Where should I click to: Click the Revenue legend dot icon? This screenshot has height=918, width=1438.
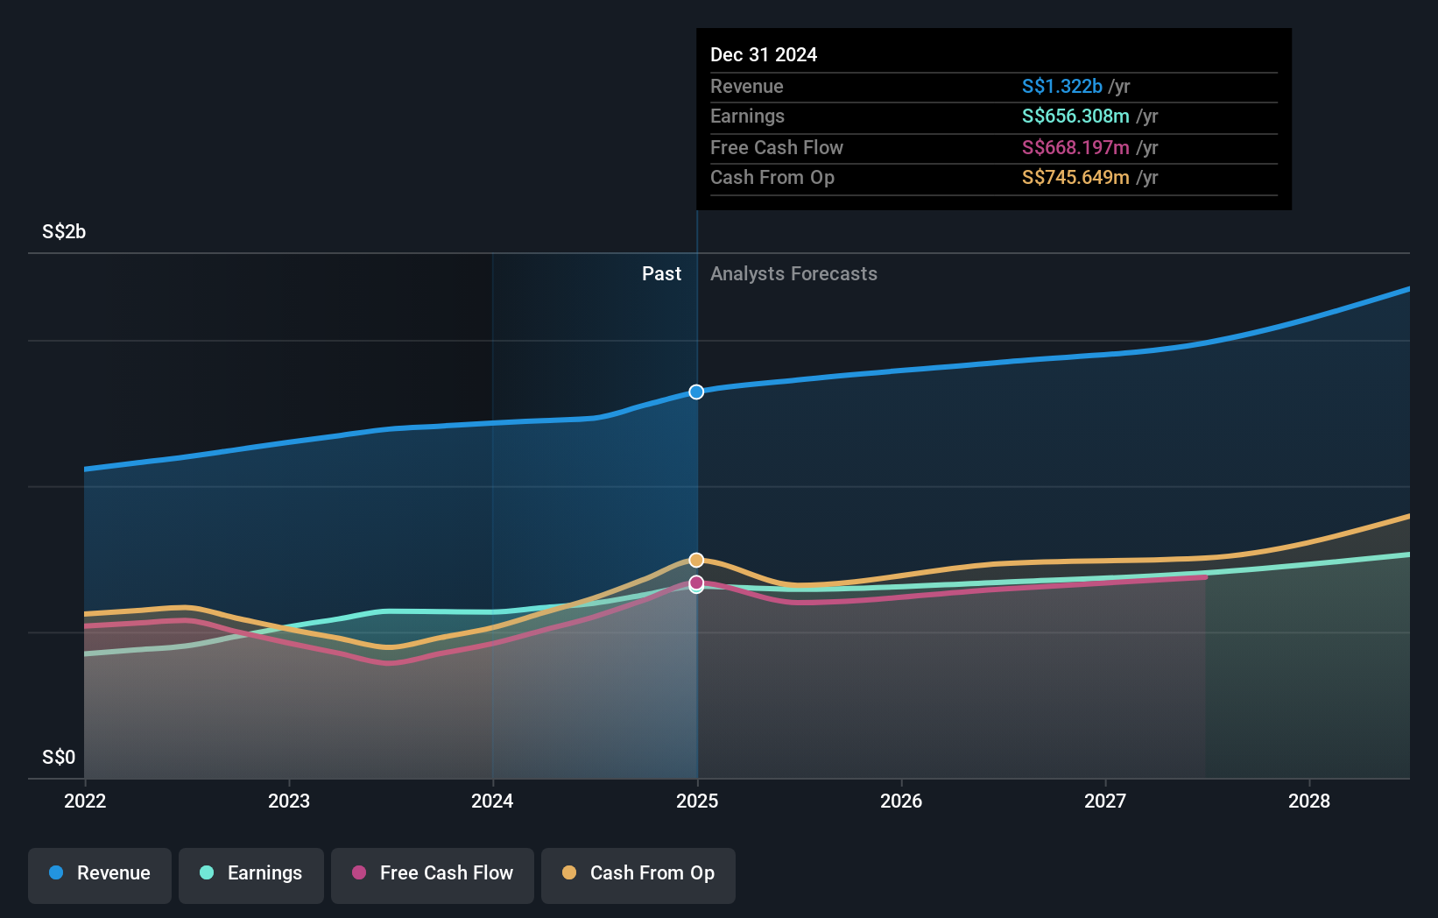56,873
